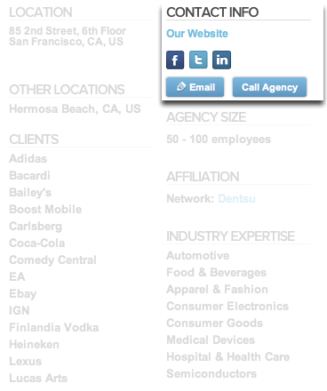The height and width of the screenshot is (391, 327).
Task: Follow the Dentsu network link
Action: tap(236, 198)
